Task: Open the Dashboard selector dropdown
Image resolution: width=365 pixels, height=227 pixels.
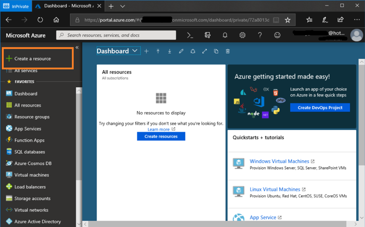Action: point(118,51)
